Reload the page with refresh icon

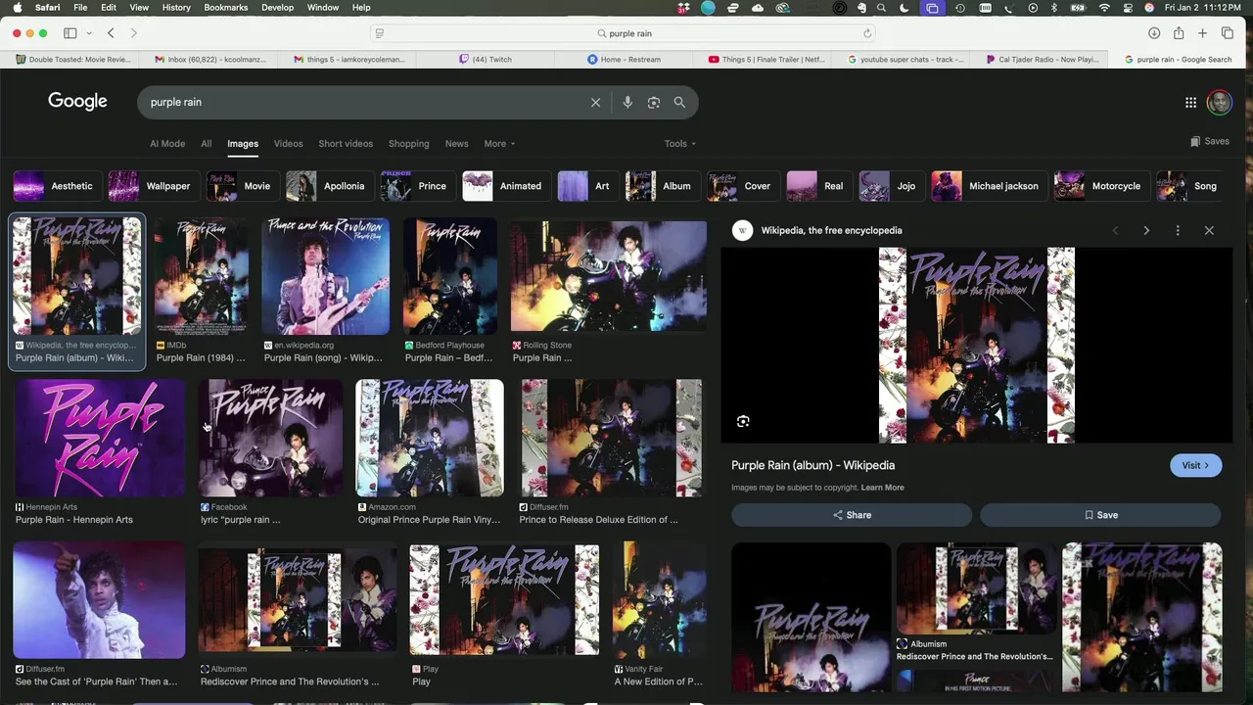click(x=867, y=33)
